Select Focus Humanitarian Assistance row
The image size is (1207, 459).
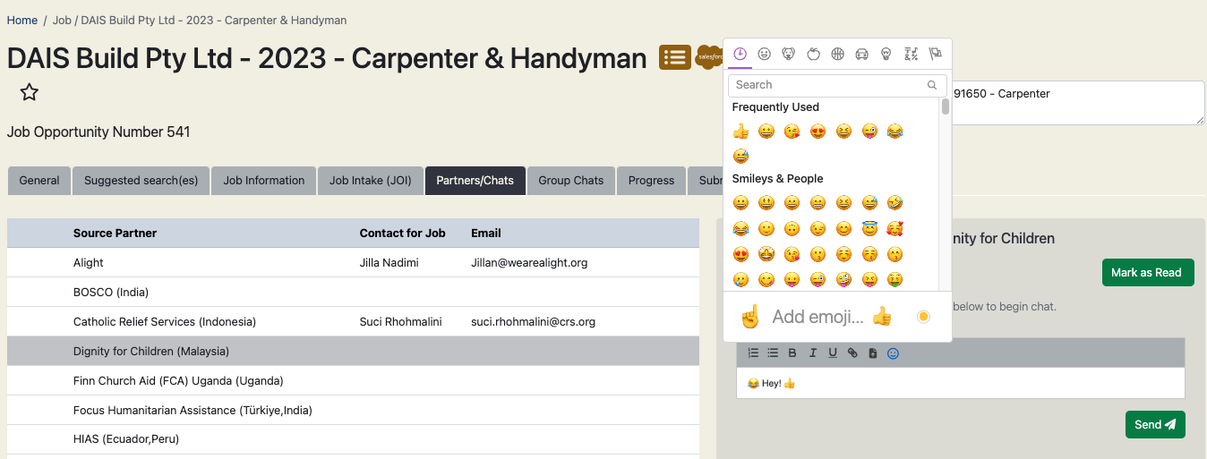[x=353, y=411]
